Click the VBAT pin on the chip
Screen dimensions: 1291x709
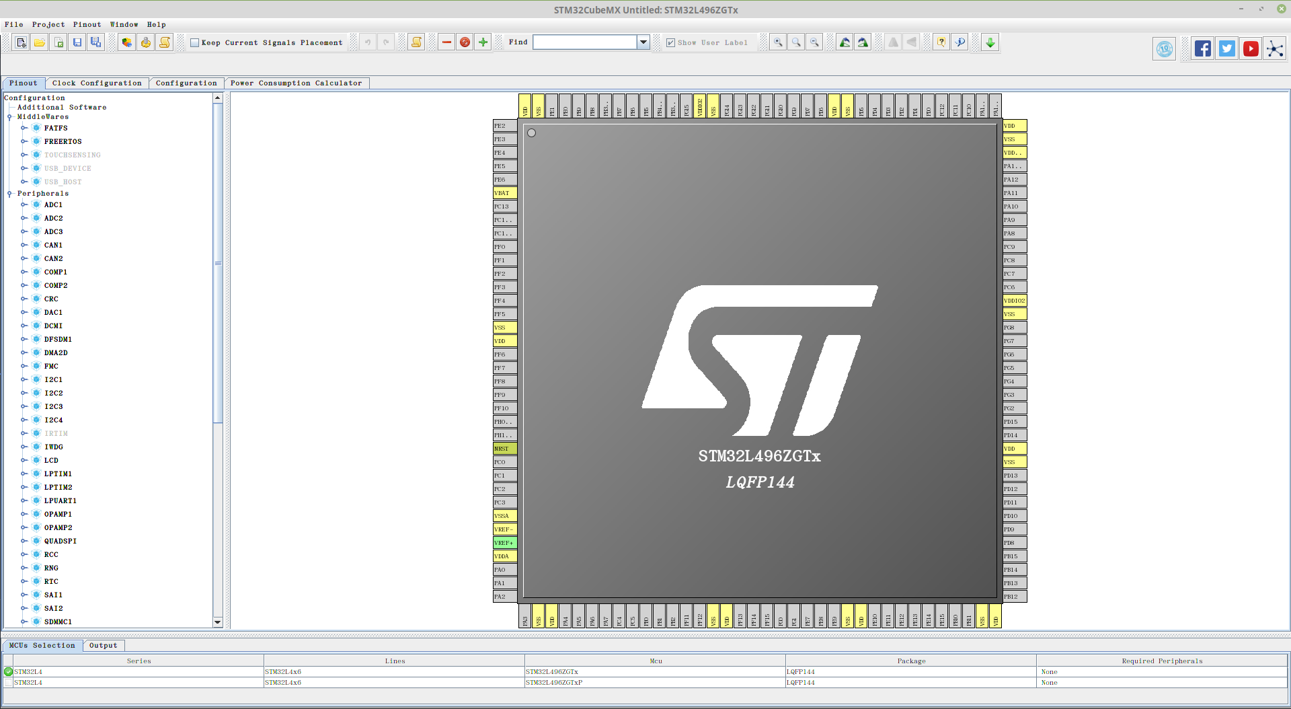click(x=504, y=193)
